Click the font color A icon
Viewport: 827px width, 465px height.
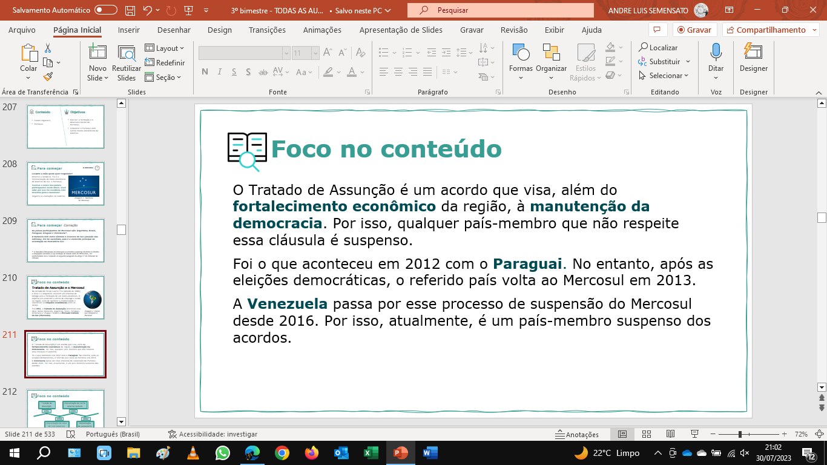point(352,71)
